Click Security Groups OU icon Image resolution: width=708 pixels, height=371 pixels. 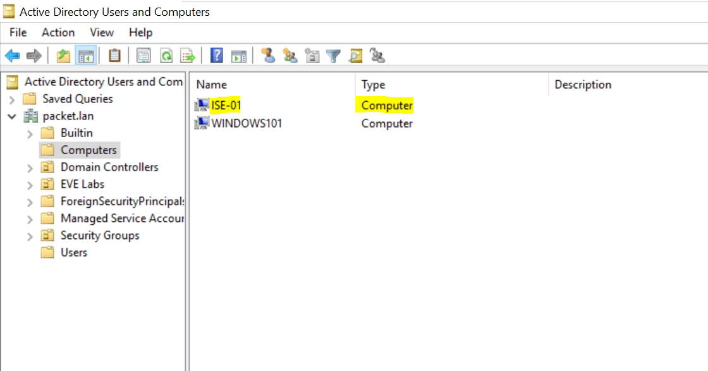(x=47, y=236)
